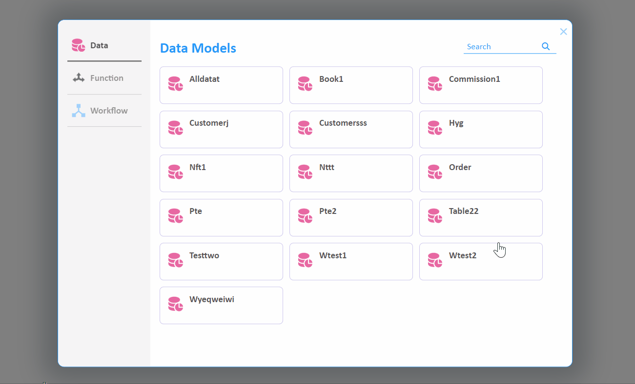Click the Workflow sidebar icon
This screenshot has width=635, height=384.
(79, 111)
